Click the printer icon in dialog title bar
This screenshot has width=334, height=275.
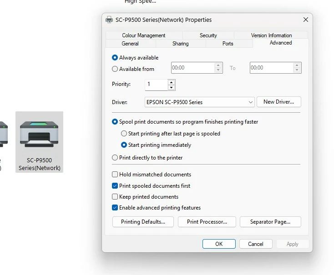coord(109,20)
